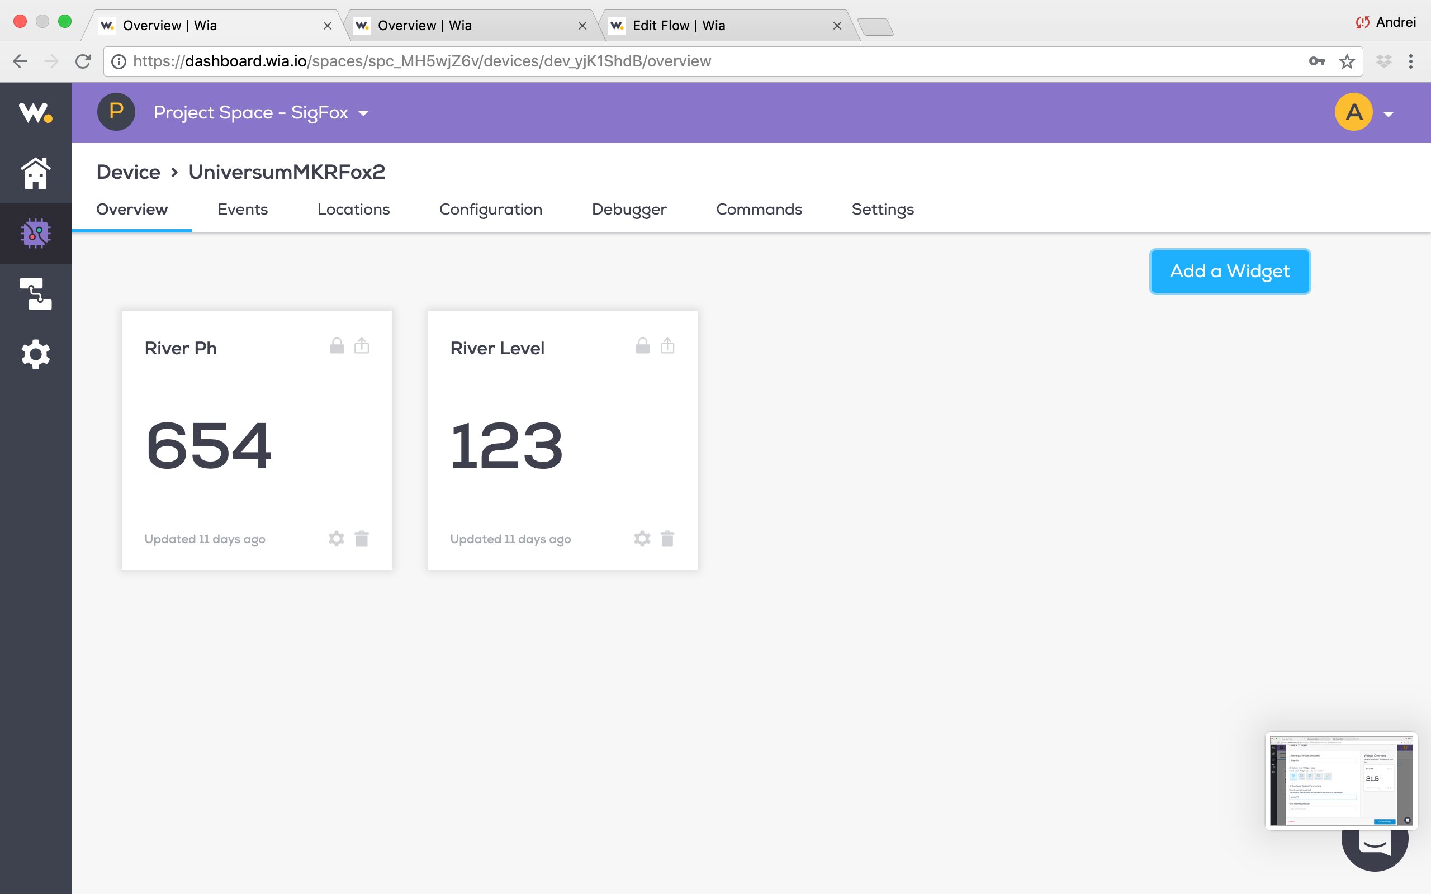Click the Add a Widget button
The height and width of the screenshot is (894, 1431).
[1229, 272]
